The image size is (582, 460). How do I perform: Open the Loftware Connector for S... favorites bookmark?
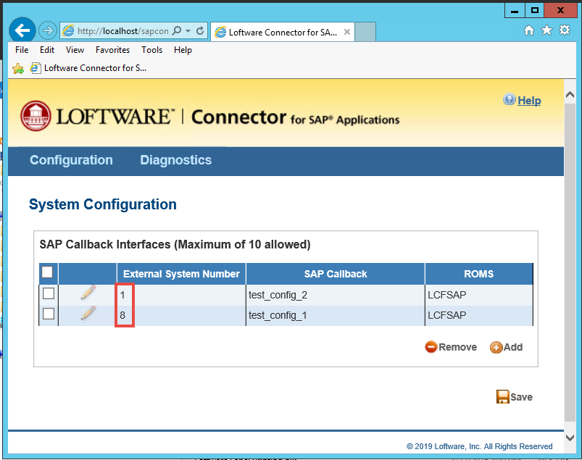88,68
